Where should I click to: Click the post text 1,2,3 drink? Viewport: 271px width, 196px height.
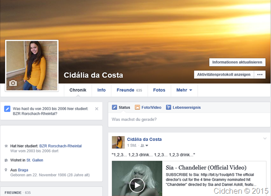[x=153, y=155]
